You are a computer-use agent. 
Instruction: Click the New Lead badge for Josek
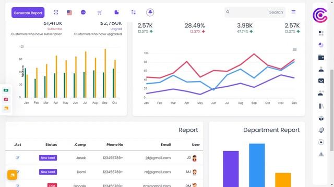coord(48,158)
